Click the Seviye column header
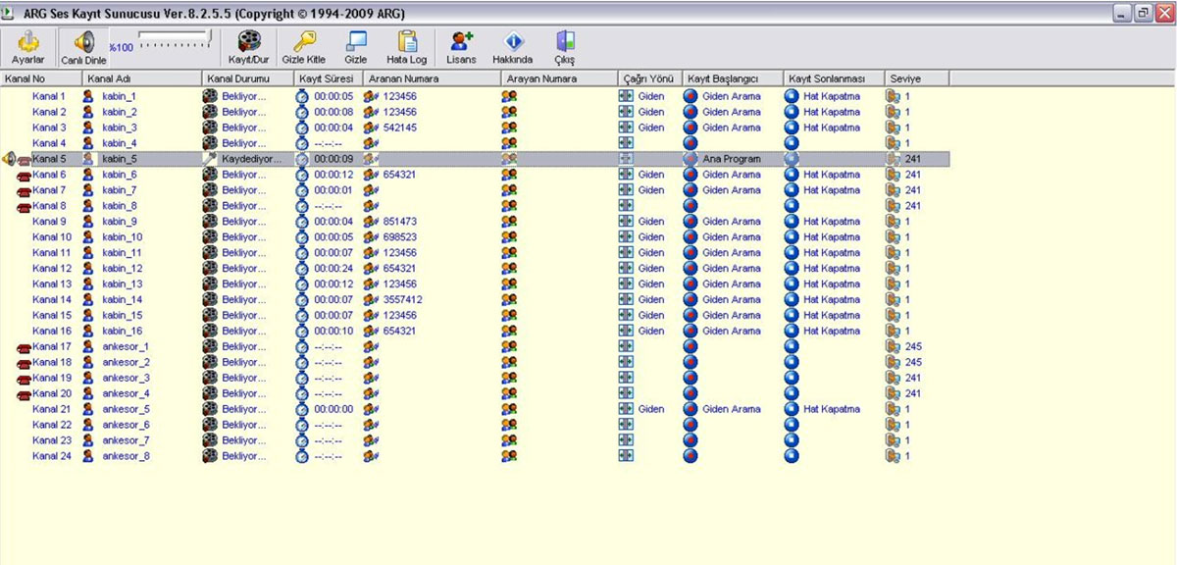The height and width of the screenshot is (565, 1177). 903,78
